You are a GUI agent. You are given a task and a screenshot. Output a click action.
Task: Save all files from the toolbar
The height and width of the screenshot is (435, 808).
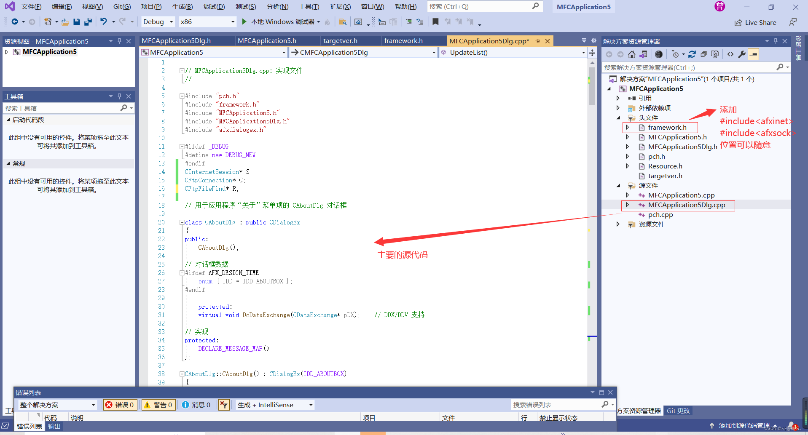coord(88,21)
